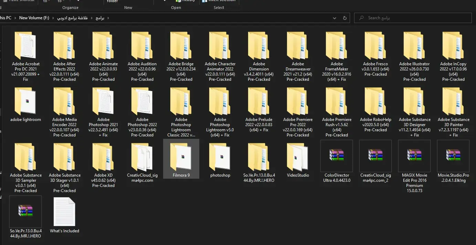
Task: Select the Adobe Dimension v3.4.2 folder
Action: pos(259,56)
